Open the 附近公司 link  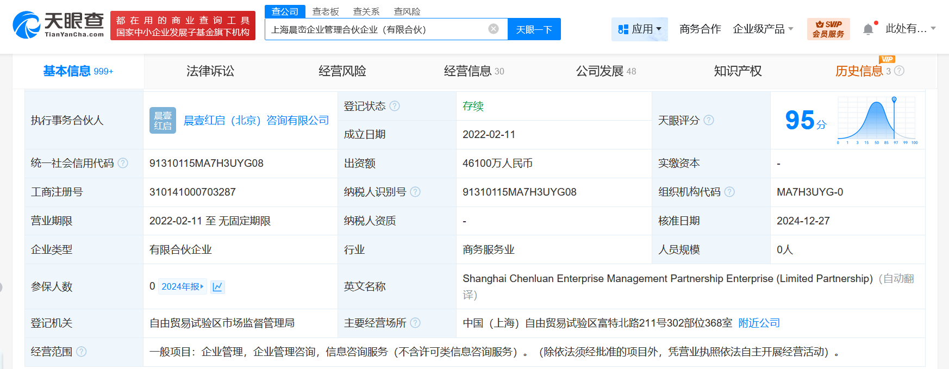[x=759, y=323]
